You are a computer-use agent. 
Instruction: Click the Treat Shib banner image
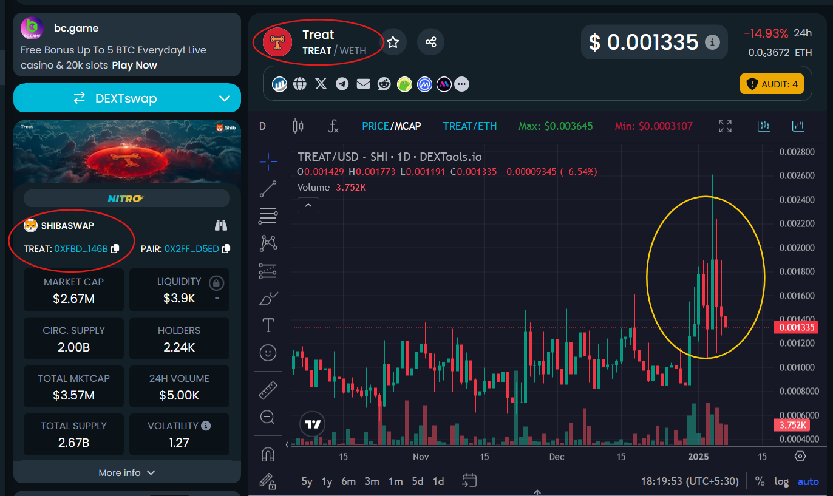coord(127,151)
